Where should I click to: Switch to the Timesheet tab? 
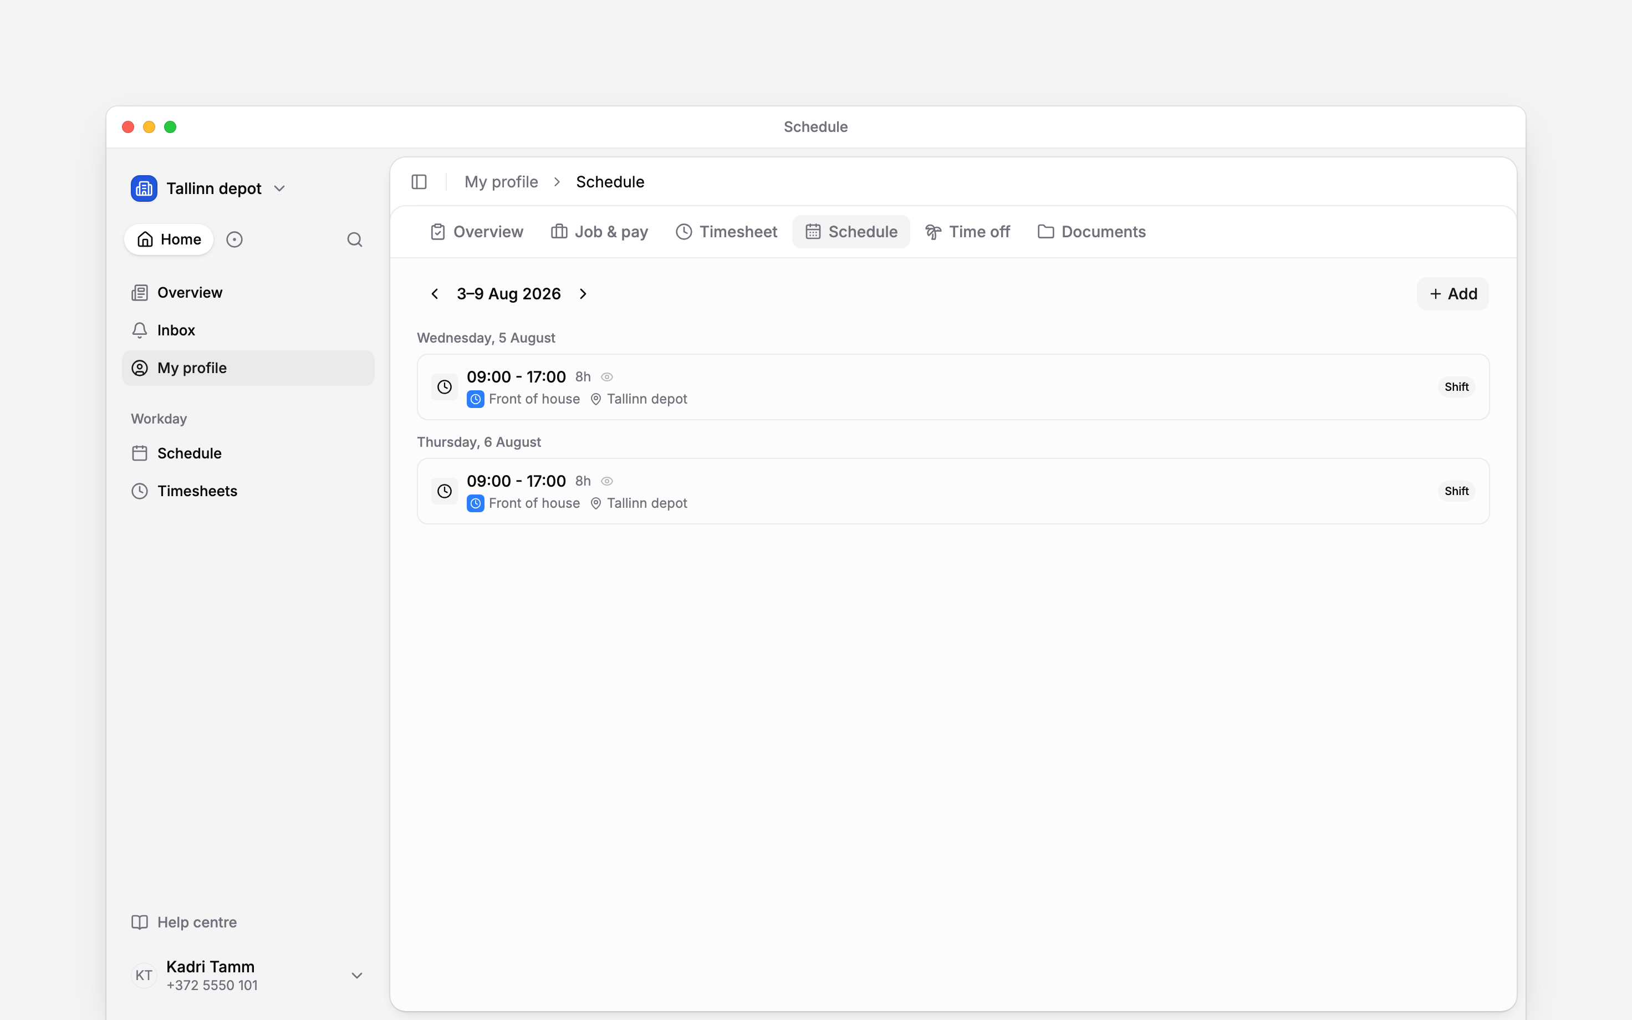[x=726, y=232]
